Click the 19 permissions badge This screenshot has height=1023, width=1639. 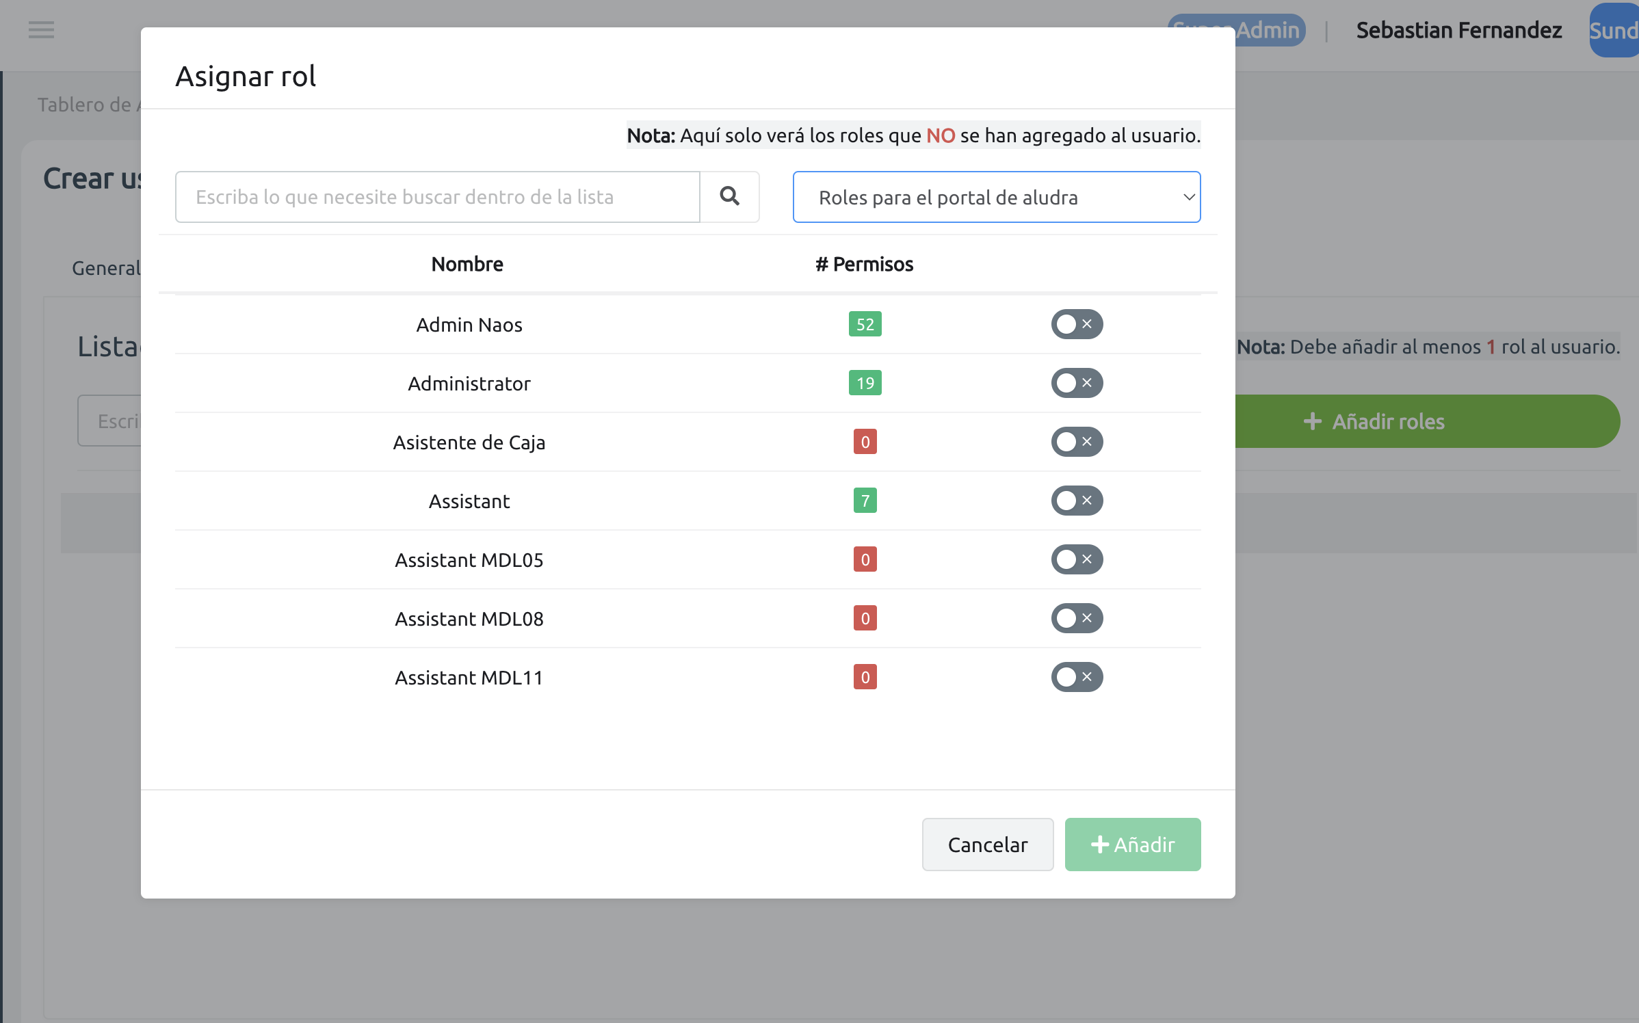coord(865,383)
